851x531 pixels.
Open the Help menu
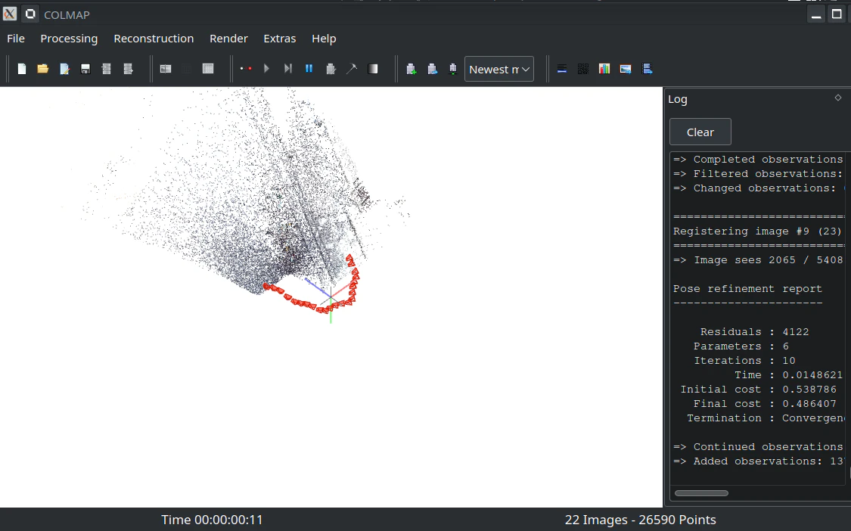coord(324,39)
